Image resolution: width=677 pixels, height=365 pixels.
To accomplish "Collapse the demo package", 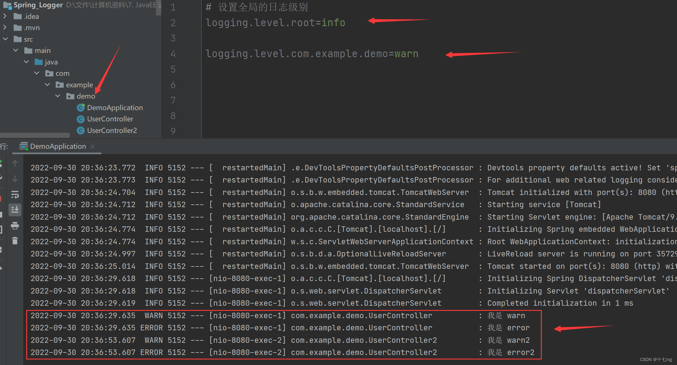I will (58, 96).
